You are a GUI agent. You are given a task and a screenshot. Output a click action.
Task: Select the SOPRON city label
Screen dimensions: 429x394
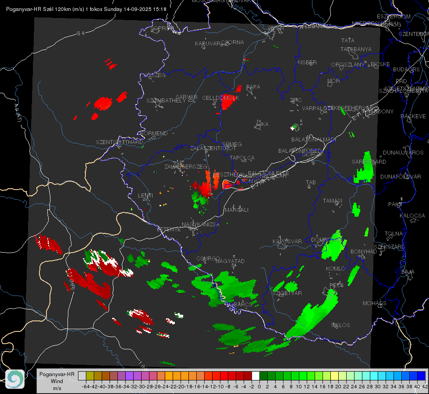pos(162,28)
